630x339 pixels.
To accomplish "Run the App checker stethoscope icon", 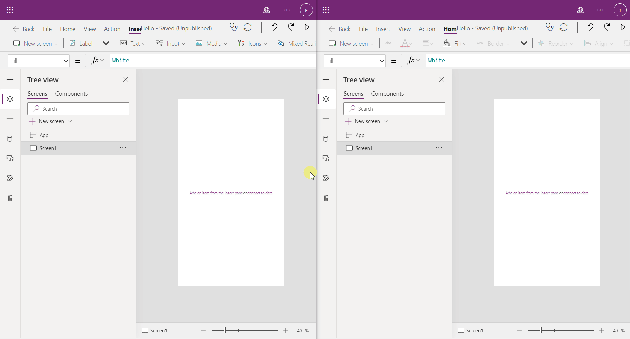I will [233, 27].
